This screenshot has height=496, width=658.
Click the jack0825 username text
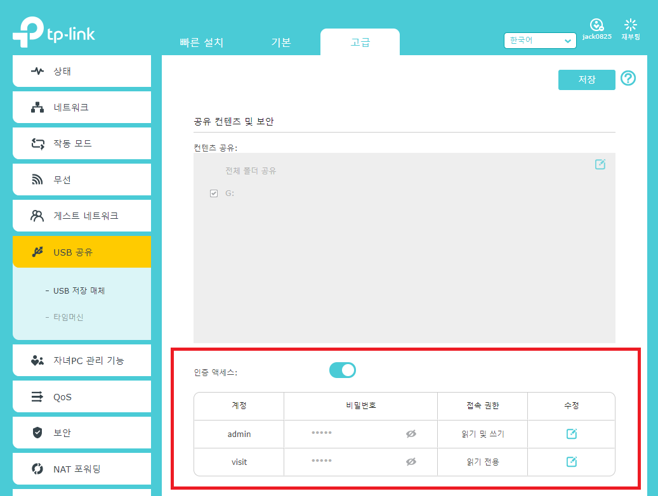point(596,37)
